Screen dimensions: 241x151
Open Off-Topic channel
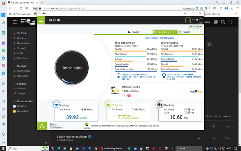pos(20,89)
